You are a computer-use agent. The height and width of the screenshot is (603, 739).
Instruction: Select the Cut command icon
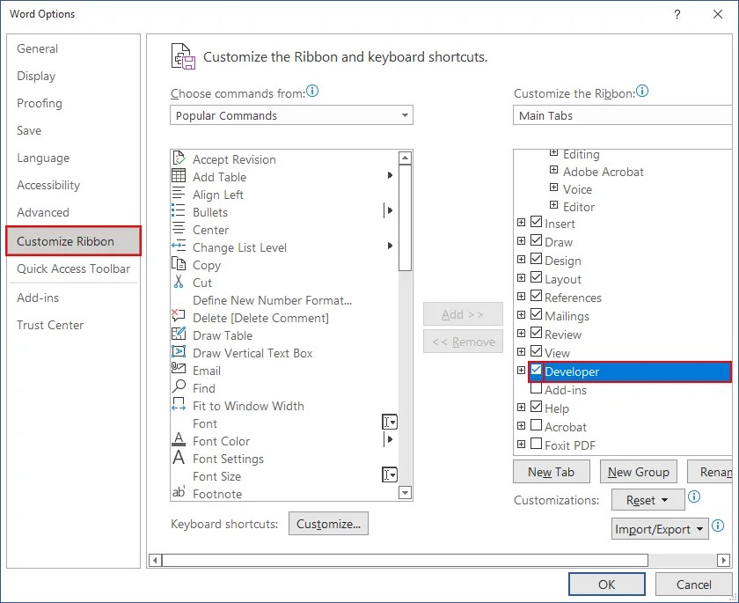click(180, 283)
